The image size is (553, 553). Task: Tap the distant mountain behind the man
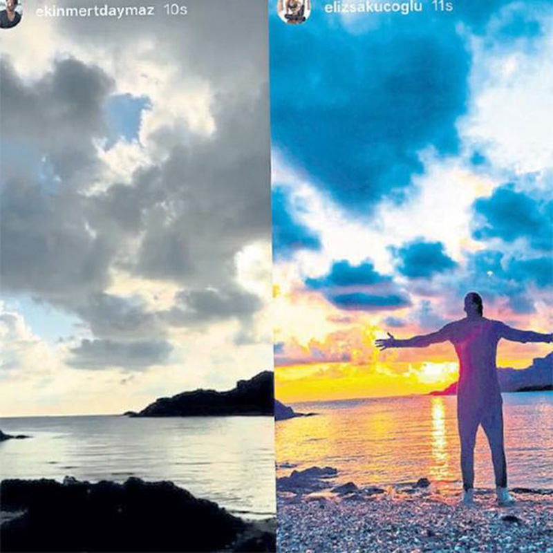pyautogui.click(x=525, y=374)
